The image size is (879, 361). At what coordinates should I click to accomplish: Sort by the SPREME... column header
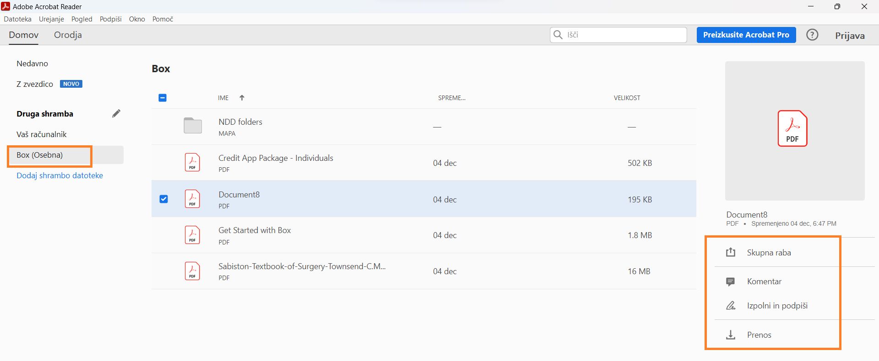[x=452, y=98]
